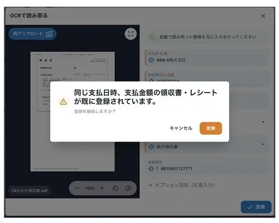
Task: Click the 支払先 field showing ANA X株式会社
Action: (x=206, y=58)
